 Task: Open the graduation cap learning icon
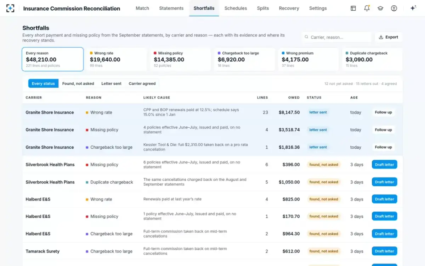pyautogui.click(x=380, y=8)
